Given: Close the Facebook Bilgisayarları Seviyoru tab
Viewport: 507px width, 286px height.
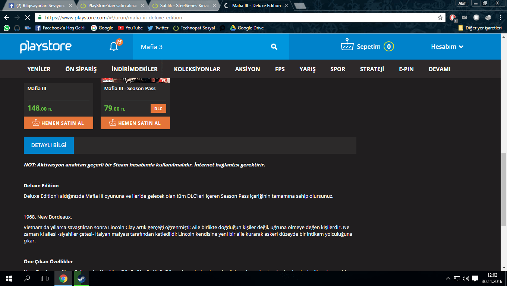Looking at the screenshot, I should point(70,6).
